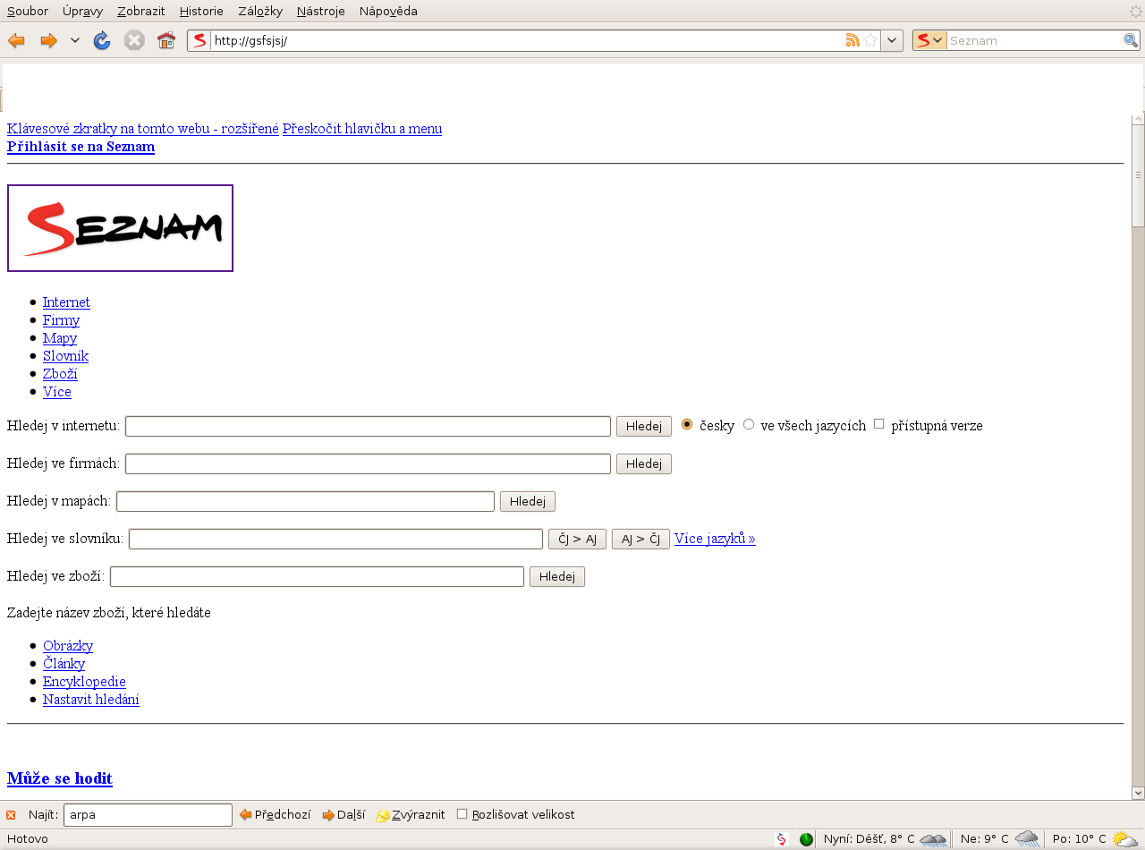Click the Hledej v mapách text field
This screenshot has height=850, width=1145.
click(x=305, y=501)
